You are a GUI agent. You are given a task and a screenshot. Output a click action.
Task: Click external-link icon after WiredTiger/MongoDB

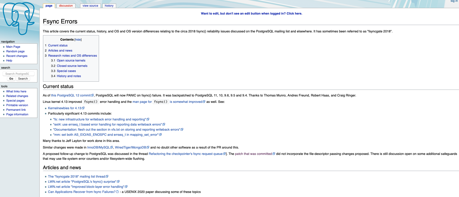(x=148, y=147)
